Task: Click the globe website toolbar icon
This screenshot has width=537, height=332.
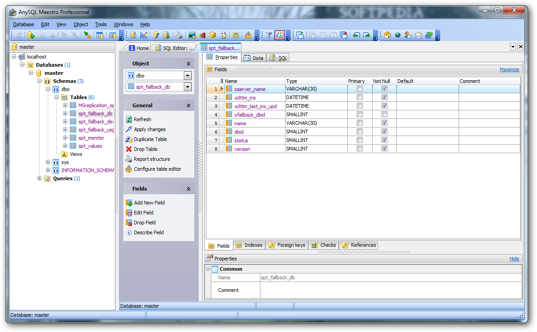Action: click(398, 35)
